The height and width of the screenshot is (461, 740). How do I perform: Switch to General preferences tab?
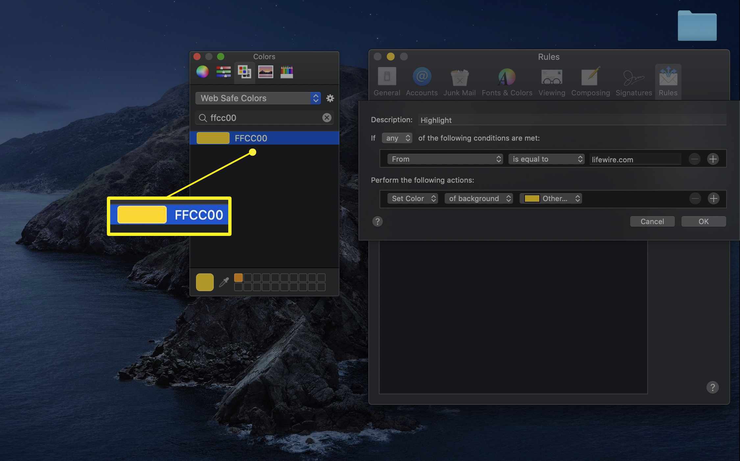tap(387, 81)
